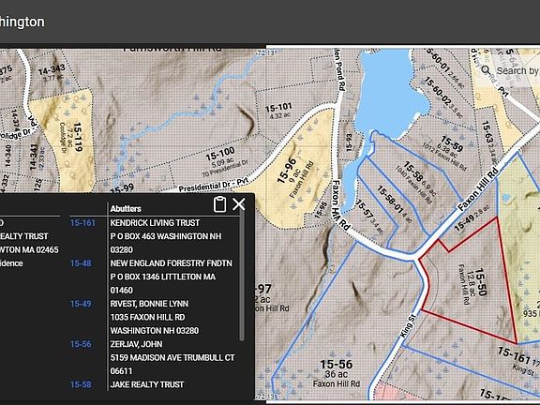Copy abutters list with clipboard icon
The image size is (540, 405).
(x=219, y=204)
